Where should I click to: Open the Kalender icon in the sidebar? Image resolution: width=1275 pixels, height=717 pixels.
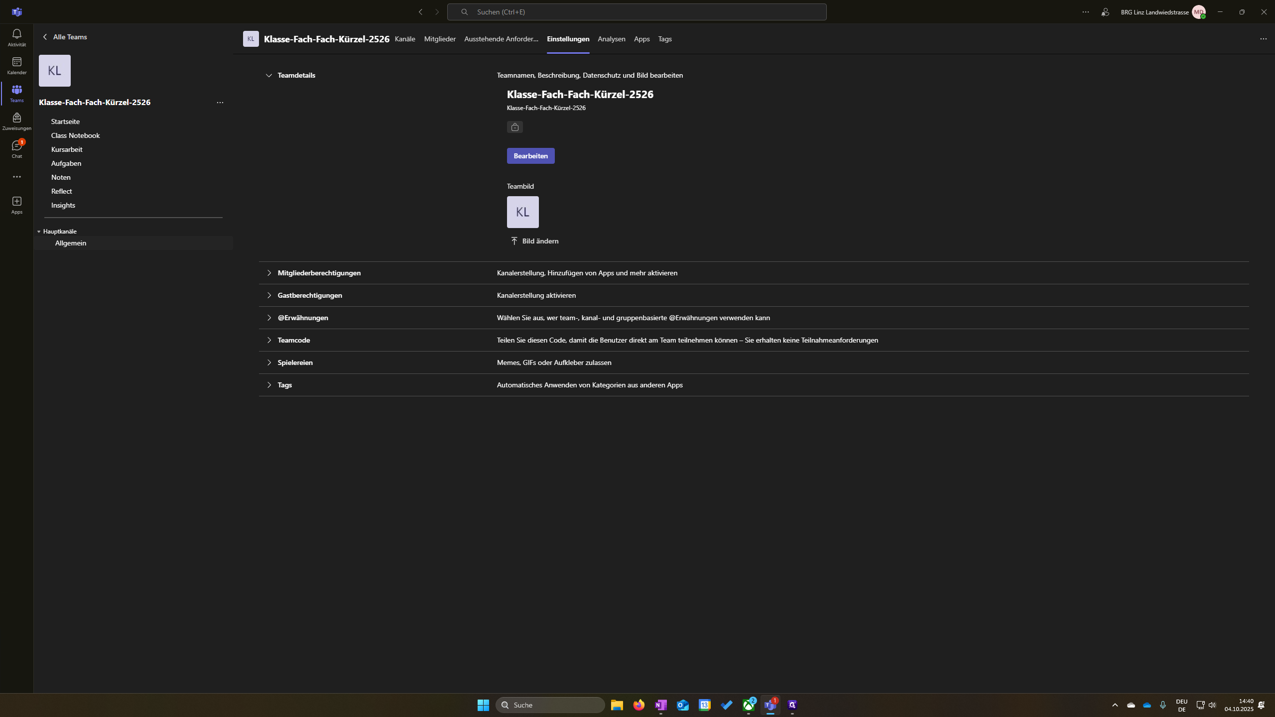(16, 66)
